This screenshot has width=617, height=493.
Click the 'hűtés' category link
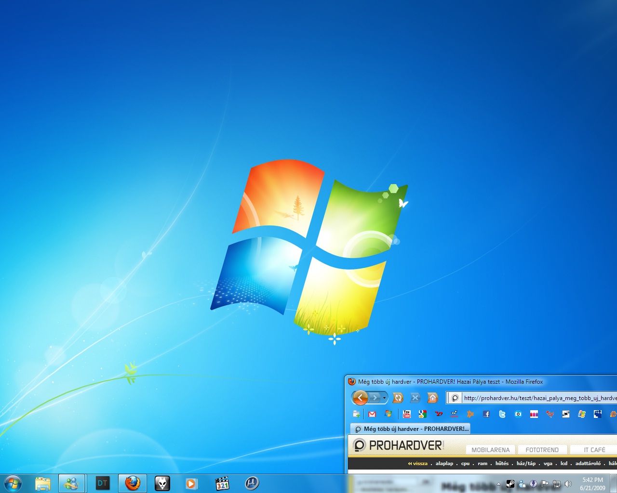click(502, 464)
